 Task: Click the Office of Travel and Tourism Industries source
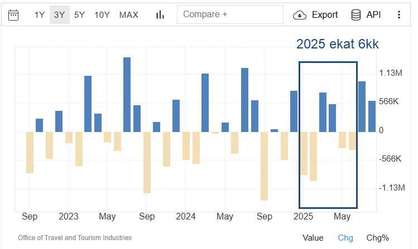(75, 238)
